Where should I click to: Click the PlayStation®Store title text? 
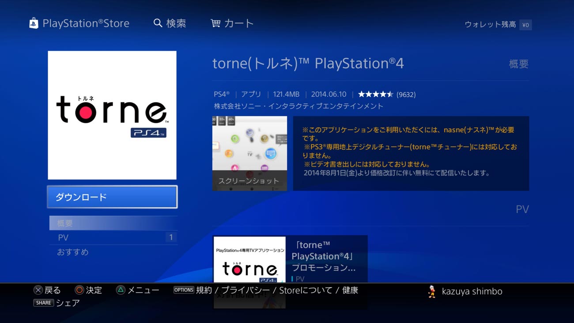pyautogui.click(x=86, y=23)
